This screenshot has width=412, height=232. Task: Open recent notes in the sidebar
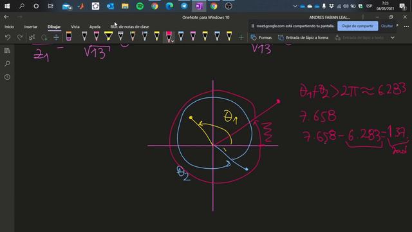click(x=7, y=77)
